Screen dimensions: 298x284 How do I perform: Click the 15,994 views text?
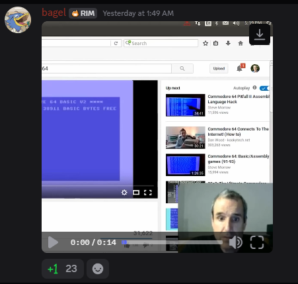[218, 172]
